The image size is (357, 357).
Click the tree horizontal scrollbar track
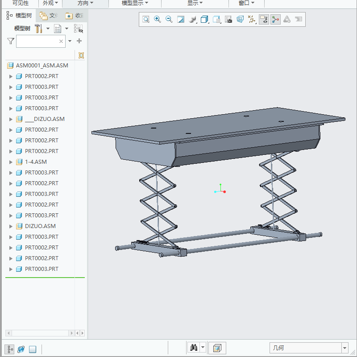40,333
